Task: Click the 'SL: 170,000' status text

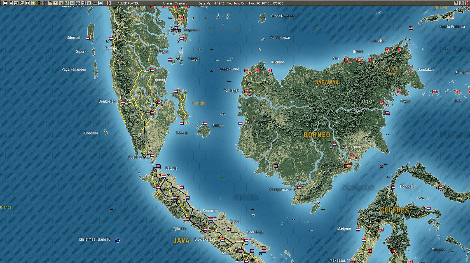Action: pos(275,3)
